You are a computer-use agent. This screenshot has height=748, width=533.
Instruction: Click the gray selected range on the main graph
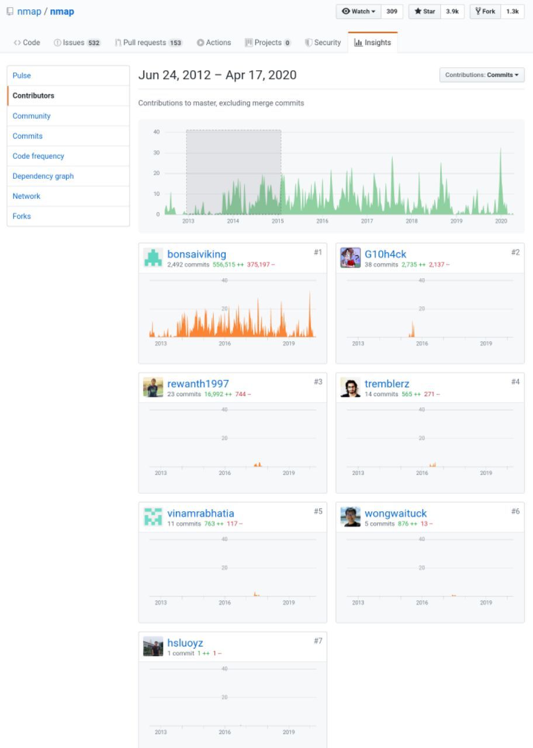234,172
